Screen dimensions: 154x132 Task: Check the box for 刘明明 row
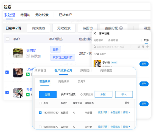(8, 53)
